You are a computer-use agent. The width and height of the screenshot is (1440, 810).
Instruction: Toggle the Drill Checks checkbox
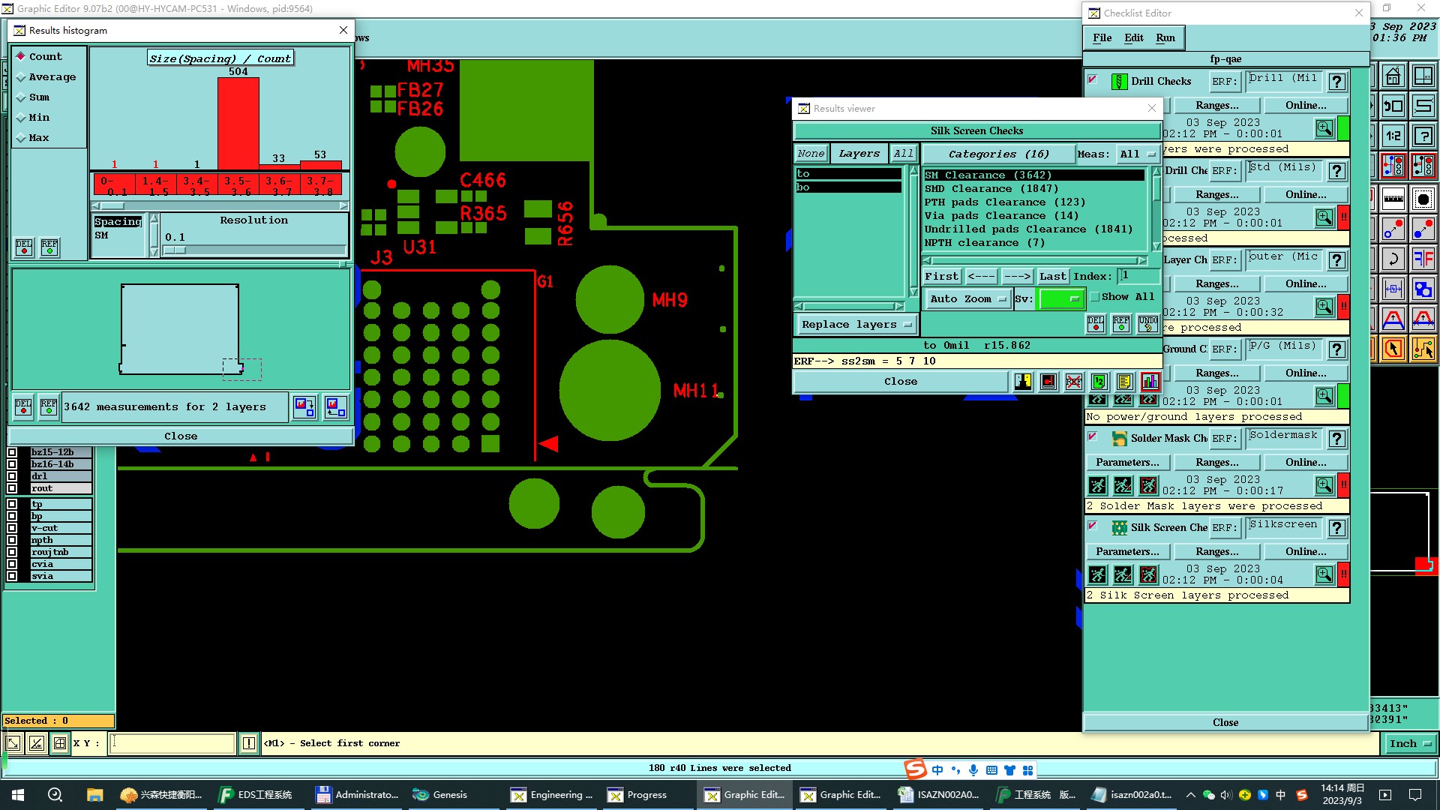point(1093,80)
